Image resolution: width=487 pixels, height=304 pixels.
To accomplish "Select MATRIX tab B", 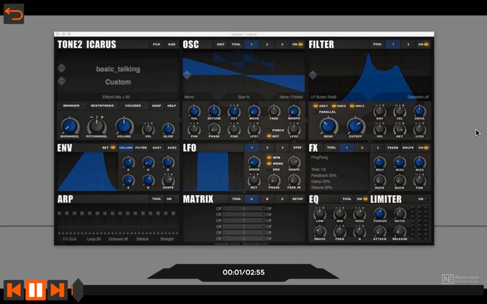I will 267,199.
